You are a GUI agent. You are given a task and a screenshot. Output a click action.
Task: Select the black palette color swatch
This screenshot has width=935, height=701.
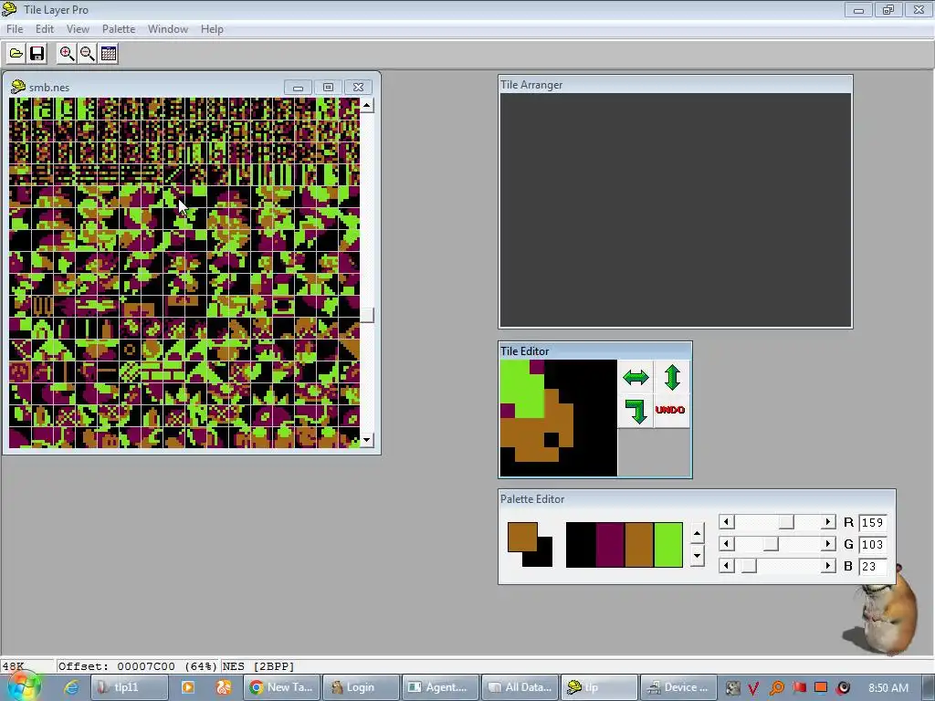coord(580,545)
